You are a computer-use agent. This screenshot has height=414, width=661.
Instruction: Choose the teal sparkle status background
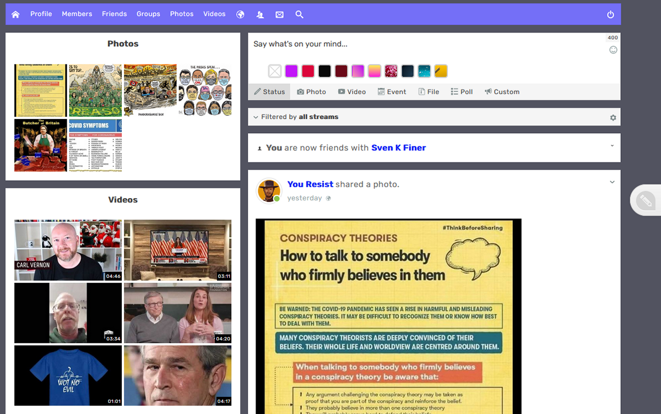click(424, 71)
